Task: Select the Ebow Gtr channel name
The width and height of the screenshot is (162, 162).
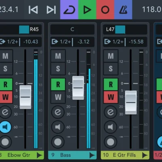Action: [19, 155]
